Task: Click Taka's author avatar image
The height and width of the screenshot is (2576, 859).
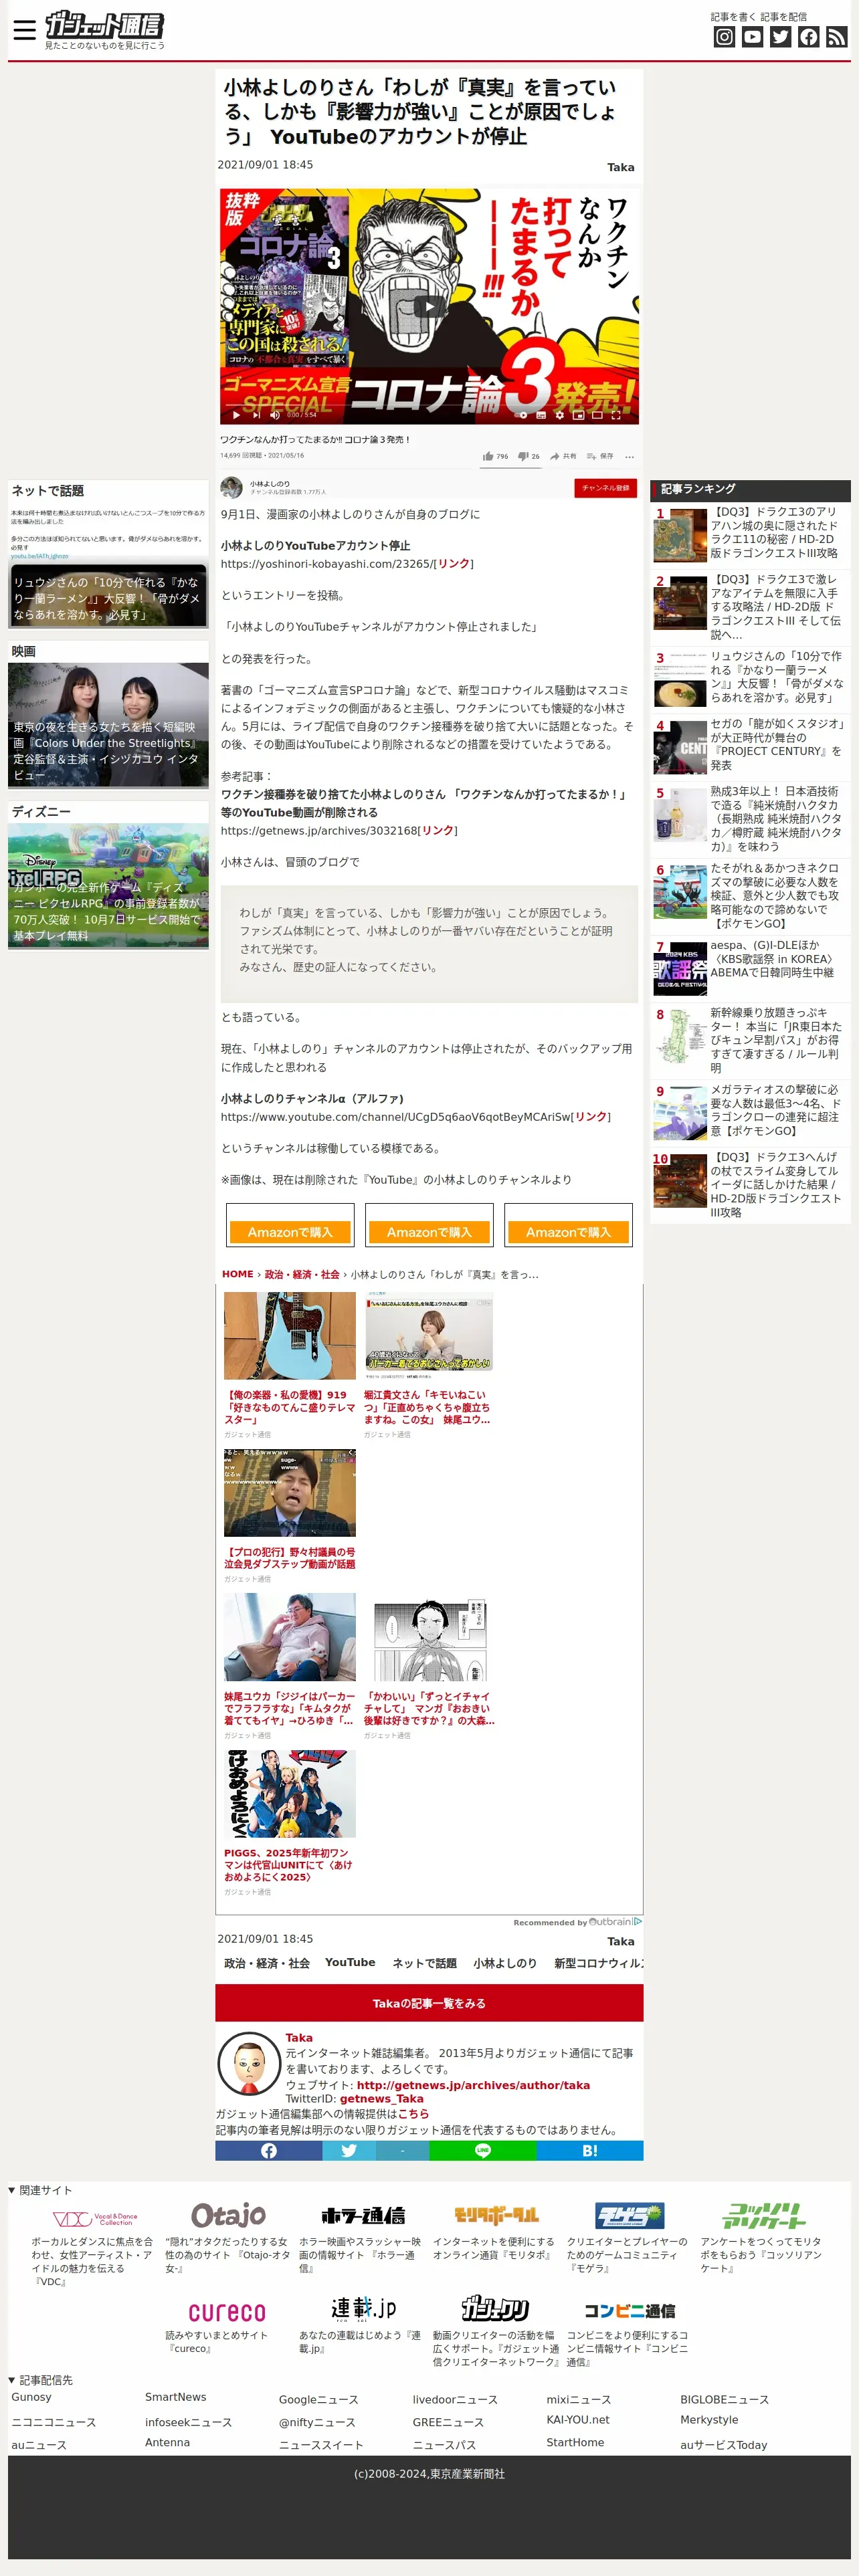Action: (x=248, y=2063)
